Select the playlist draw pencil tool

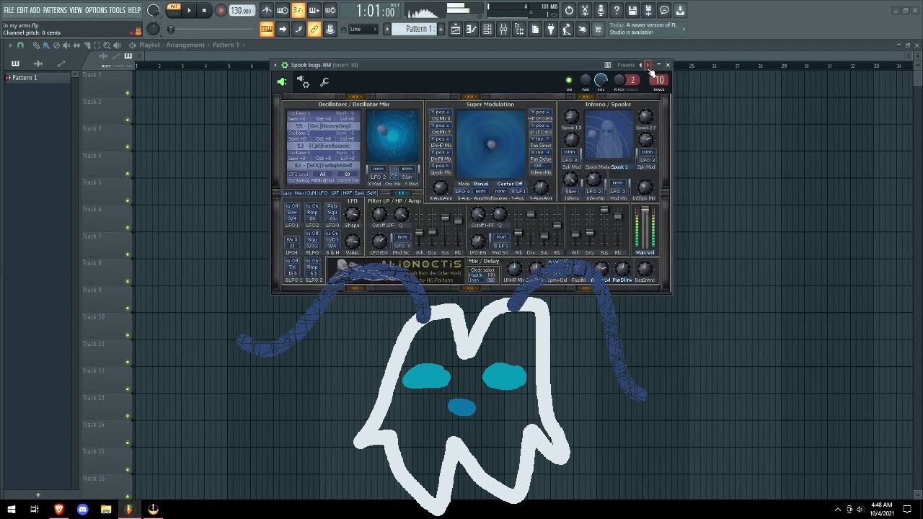pos(37,45)
